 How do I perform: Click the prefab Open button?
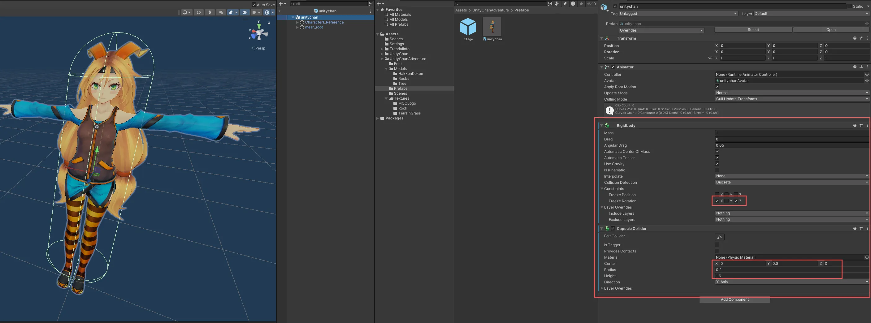click(830, 30)
